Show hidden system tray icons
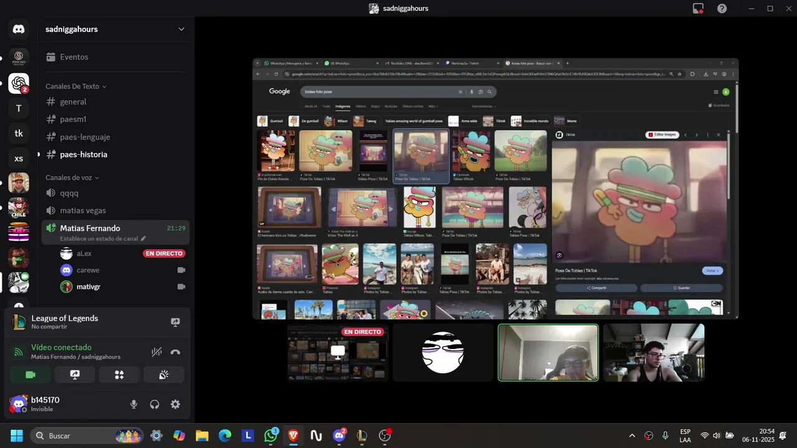797x448 pixels. click(632, 436)
